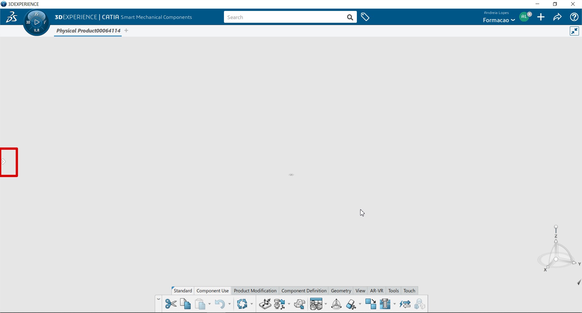This screenshot has width=582, height=313.
Task: Click the Undo arrow icon
Action: point(220,304)
